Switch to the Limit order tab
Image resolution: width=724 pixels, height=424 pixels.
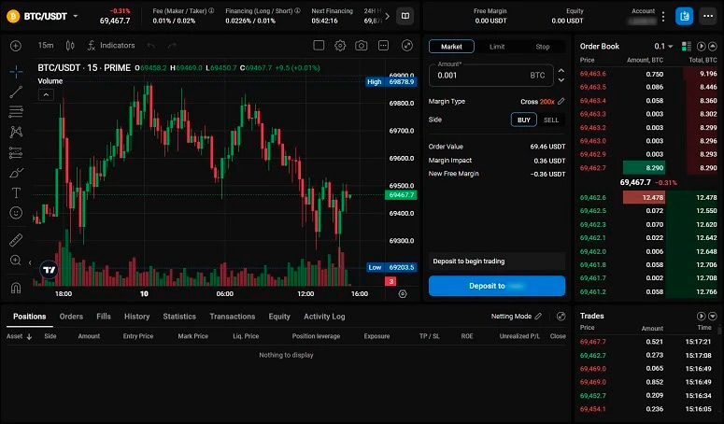pos(497,46)
